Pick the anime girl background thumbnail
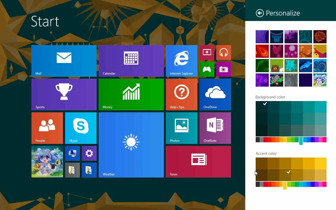This screenshot has width=336, height=210. pyautogui.click(x=320, y=80)
